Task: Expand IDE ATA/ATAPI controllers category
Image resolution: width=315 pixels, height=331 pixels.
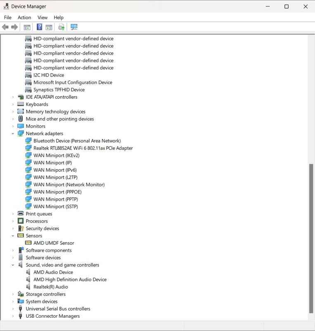Action: coord(13,97)
